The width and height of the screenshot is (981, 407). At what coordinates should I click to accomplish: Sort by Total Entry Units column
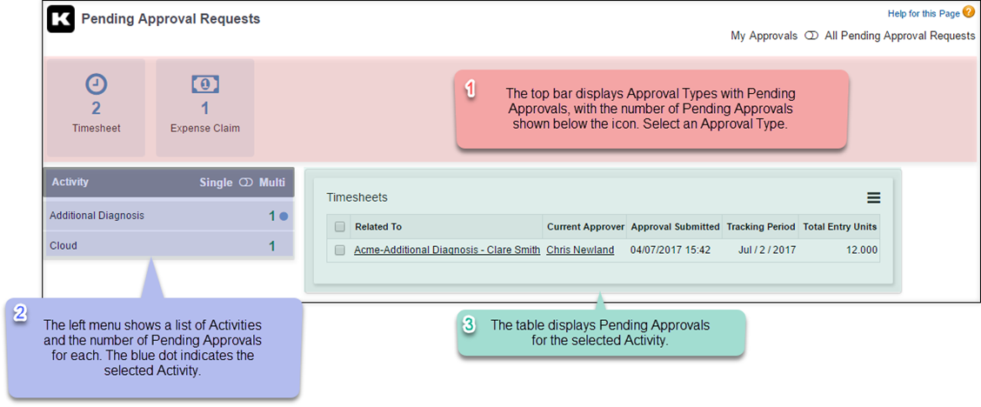point(839,227)
